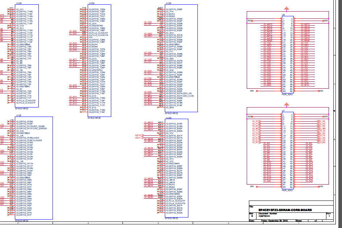Click the U12H component designator
342x228 pixels.
pos(19,3)
